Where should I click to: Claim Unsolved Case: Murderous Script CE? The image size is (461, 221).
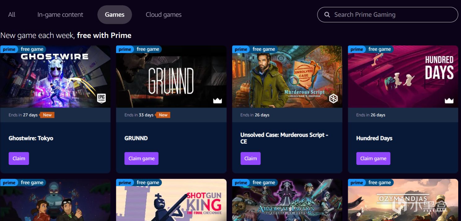250,158
